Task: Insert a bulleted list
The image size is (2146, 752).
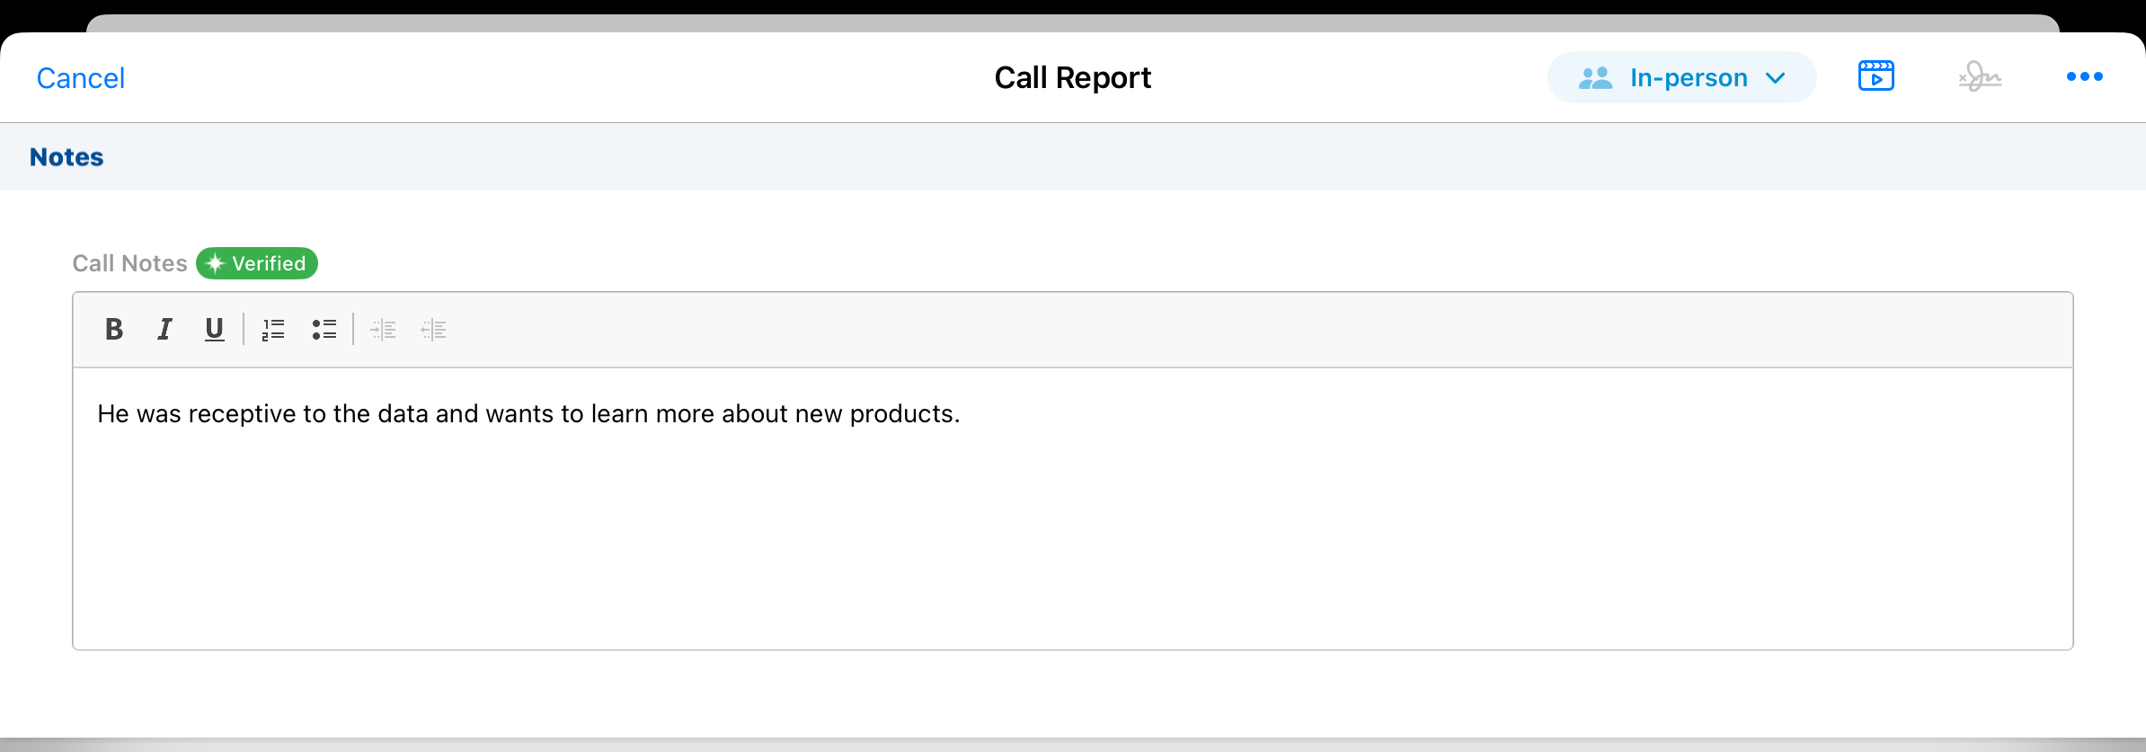Action: (x=324, y=330)
